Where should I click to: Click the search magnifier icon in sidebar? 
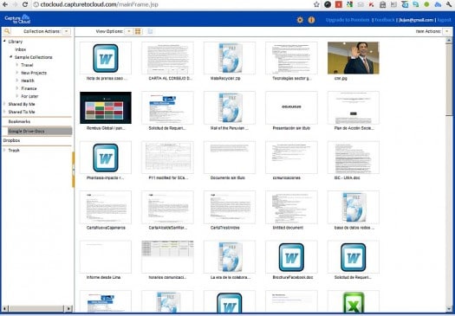[x=7, y=31]
